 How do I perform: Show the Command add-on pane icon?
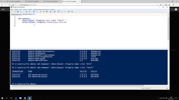tap(72, 12)
